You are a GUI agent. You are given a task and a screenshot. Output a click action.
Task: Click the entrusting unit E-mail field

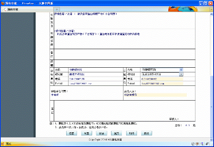tap(162, 84)
